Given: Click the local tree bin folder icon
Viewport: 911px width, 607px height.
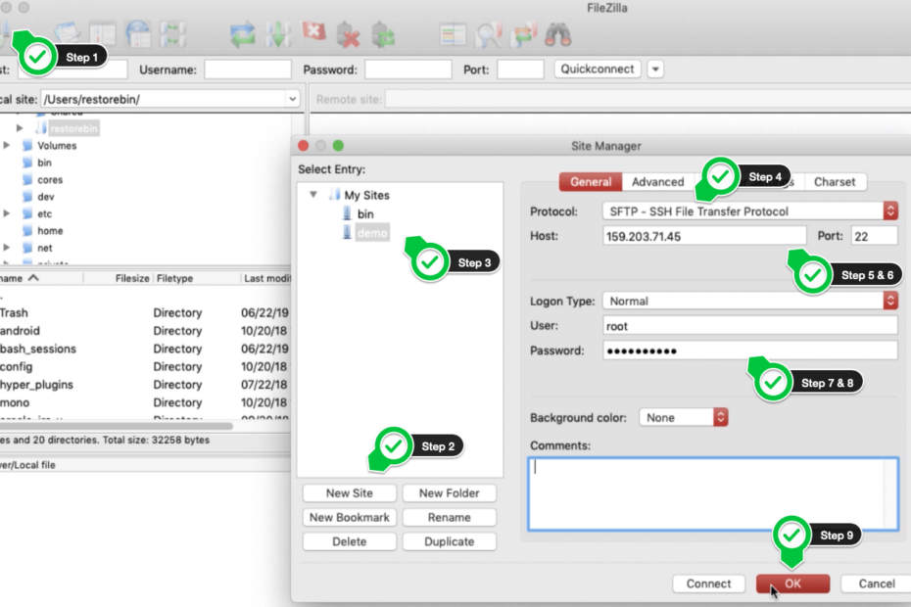Looking at the screenshot, I should tap(27, 163).
